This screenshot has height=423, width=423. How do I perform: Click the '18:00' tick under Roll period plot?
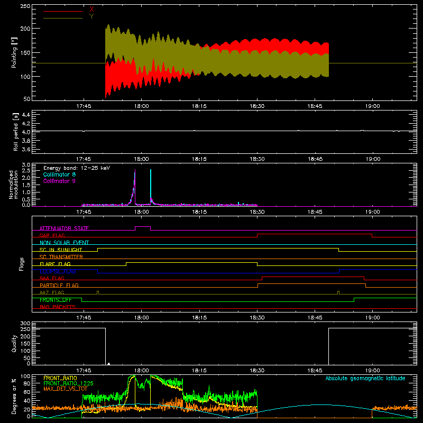click(141, 159)
